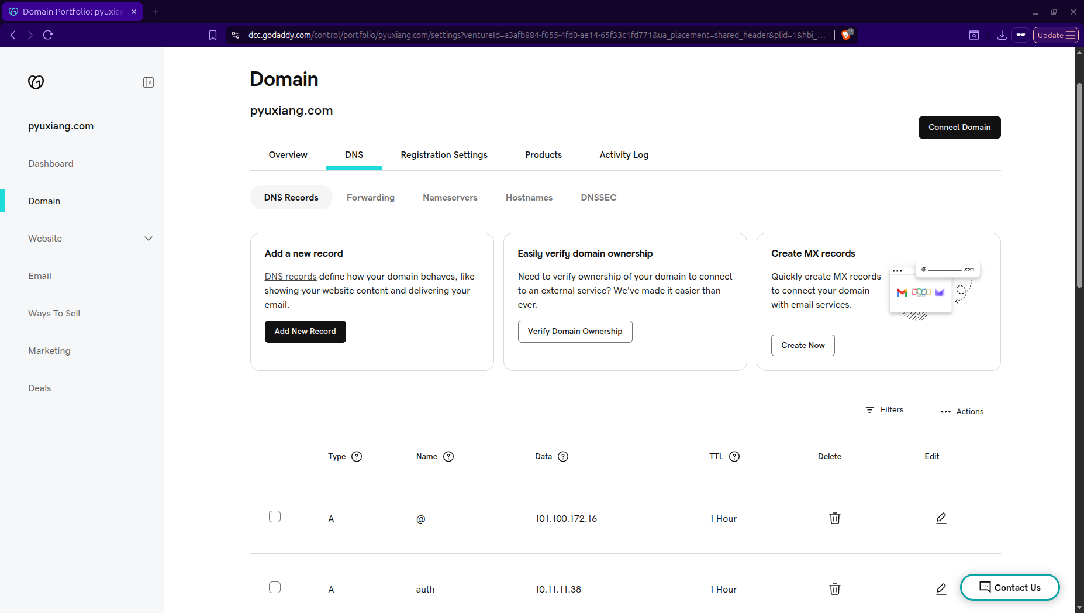This screenshot has width=1084, height=613.
Task: Open the browser hamburger menu
Action: coord(1071,35)
